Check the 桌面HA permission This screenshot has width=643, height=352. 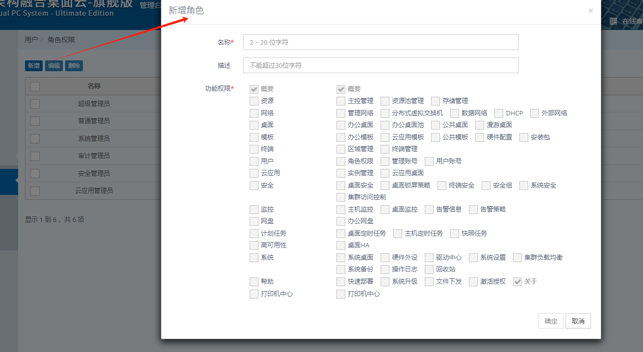coord(341,245)
